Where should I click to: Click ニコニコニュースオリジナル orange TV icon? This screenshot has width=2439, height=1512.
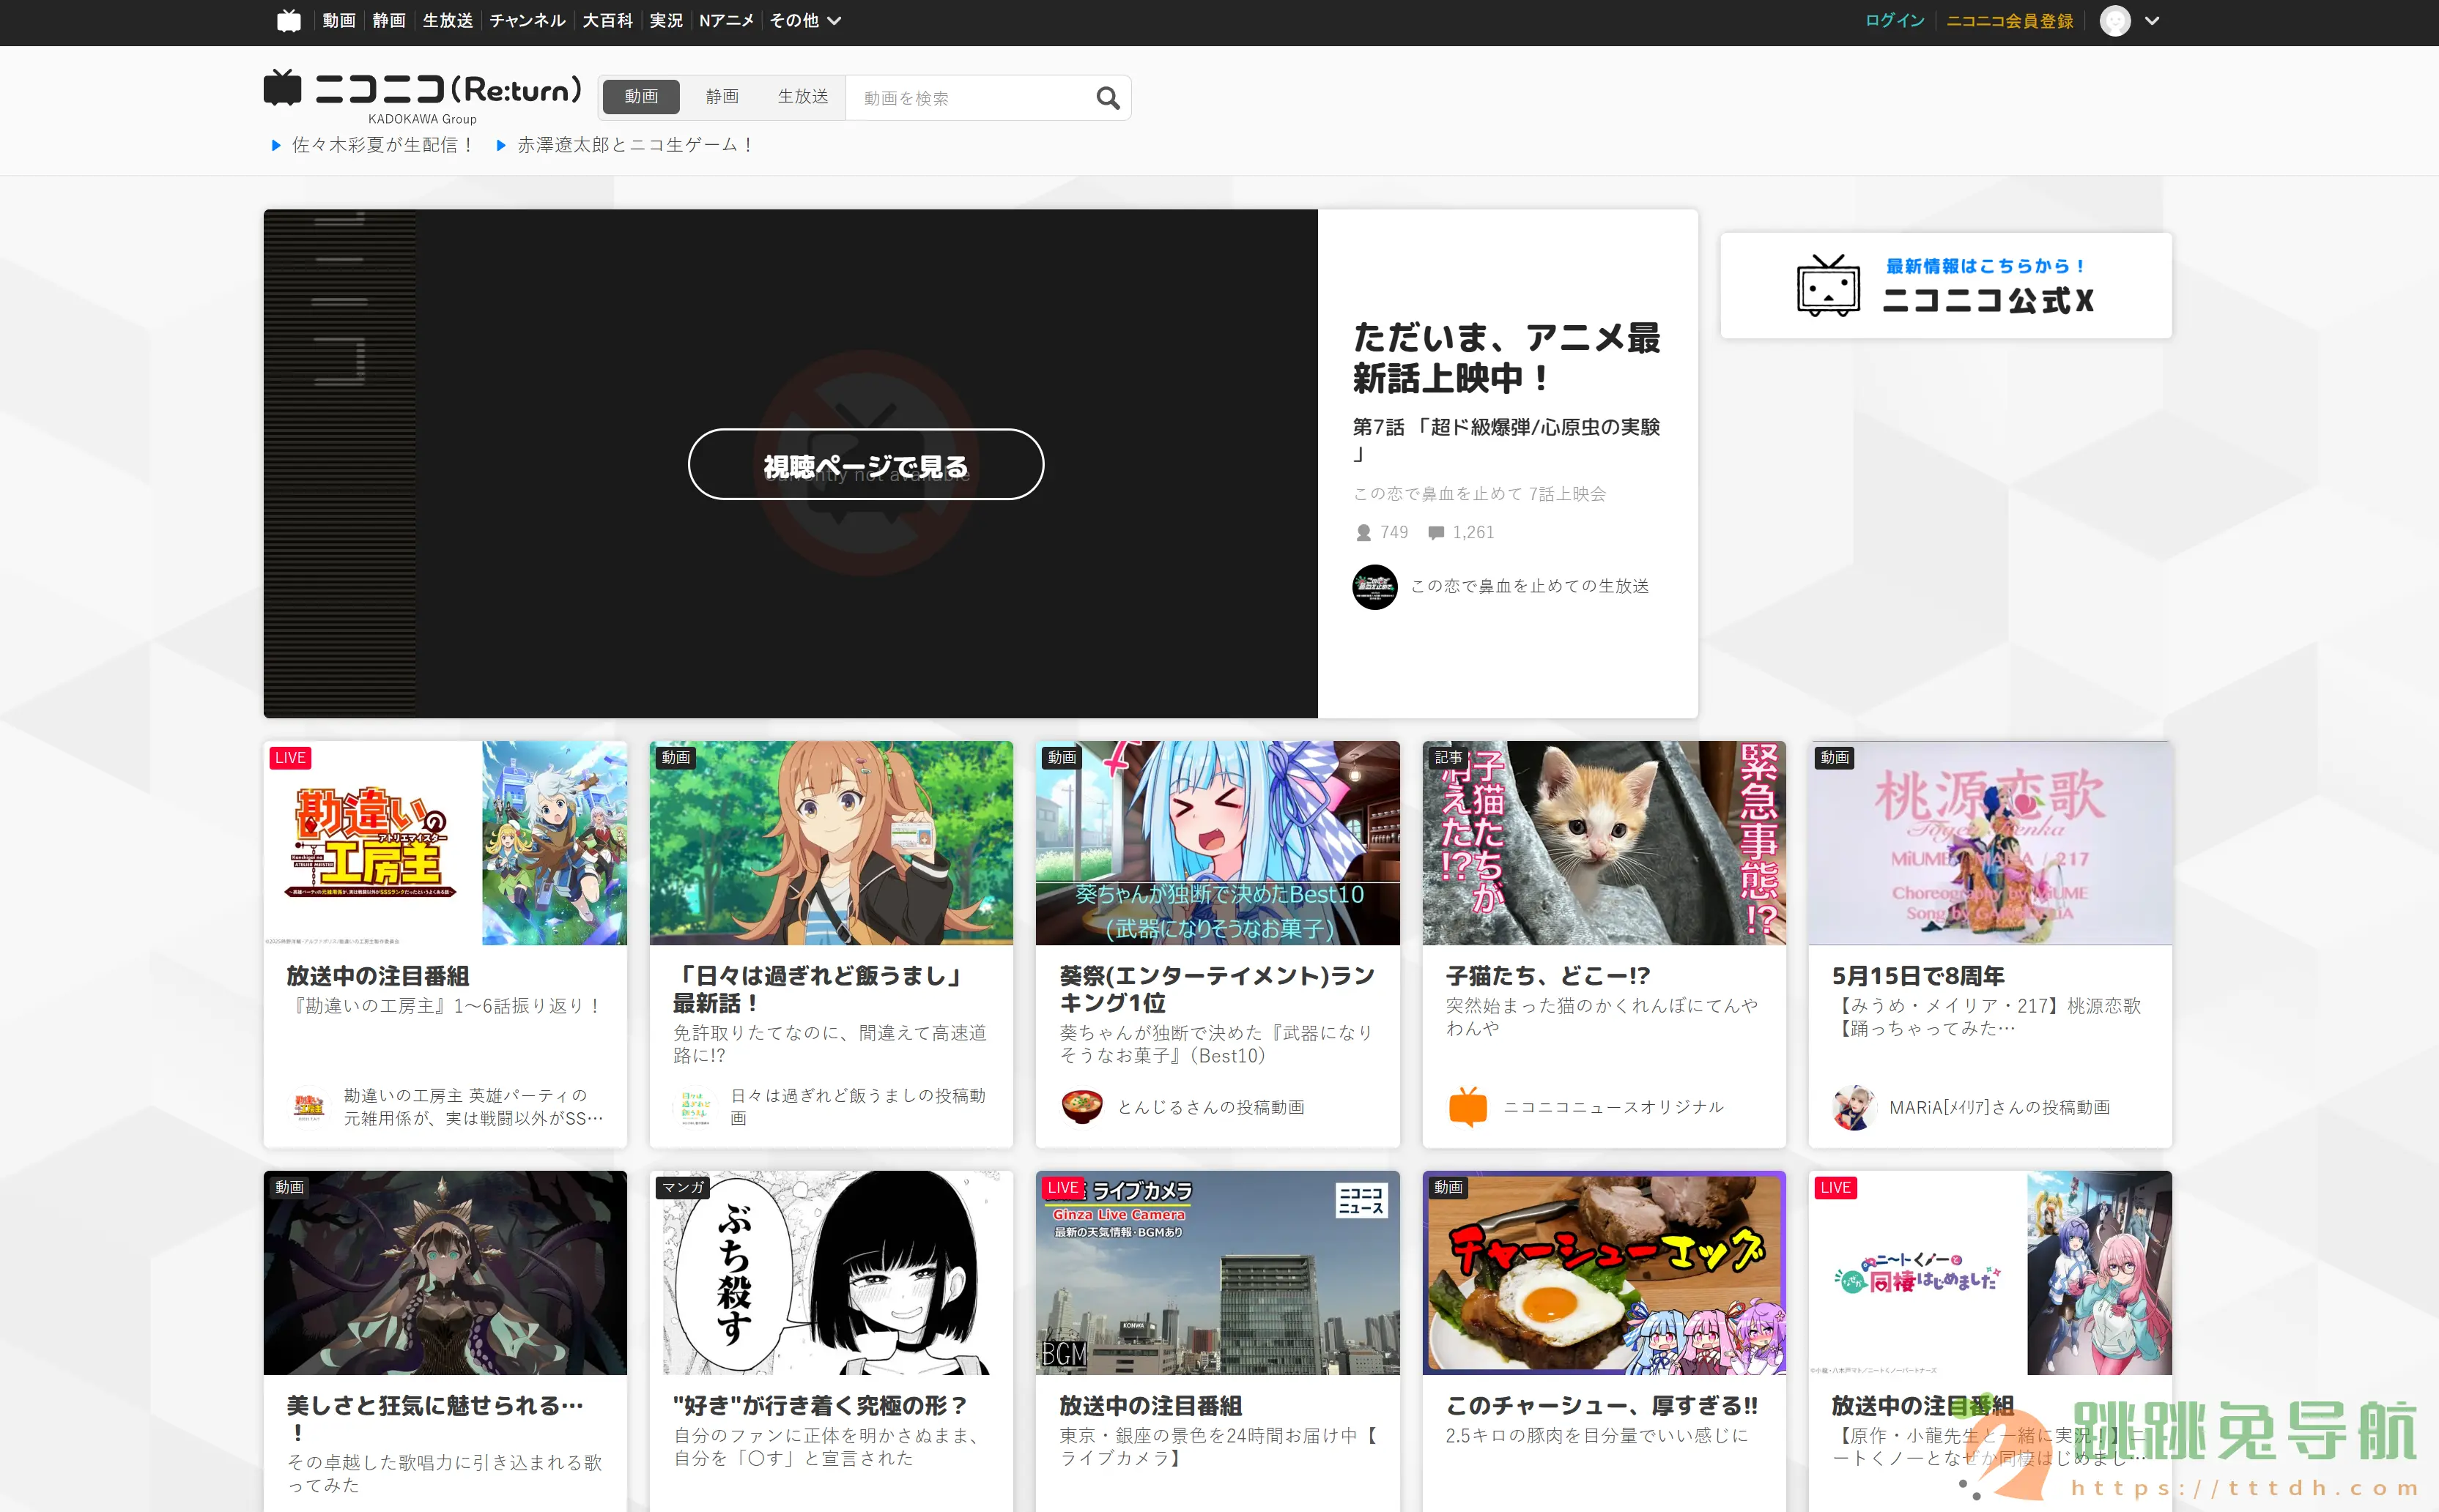tap(1468, 1107)
